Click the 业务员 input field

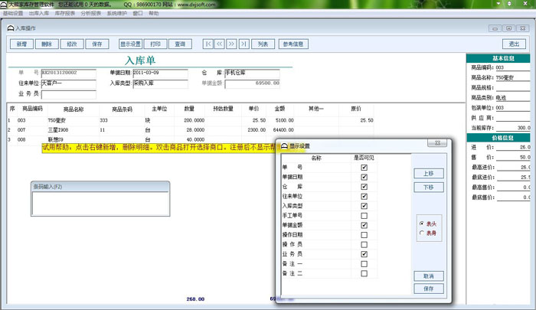[68, 95]
